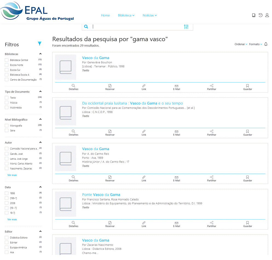Screen dimensions: 272x260
Task: Show more authors with Ver mais
Action: click(12, 175)
